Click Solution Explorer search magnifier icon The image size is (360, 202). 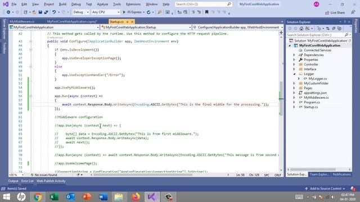coord(346,35)
